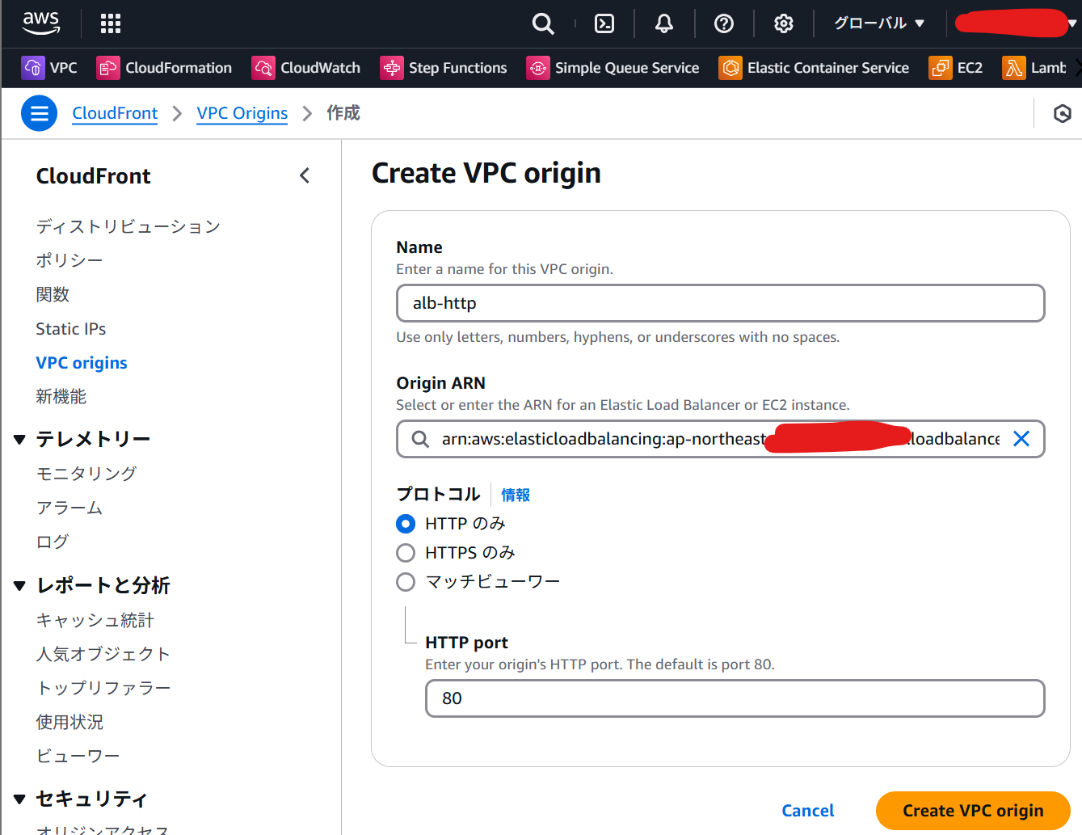Open トップリファラー report
This screenshot has width=1082, height=835.
pyautogui.click(x=103, y=688)
